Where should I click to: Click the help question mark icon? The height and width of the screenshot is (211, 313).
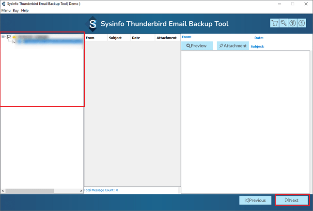click(x=293, y=23)
